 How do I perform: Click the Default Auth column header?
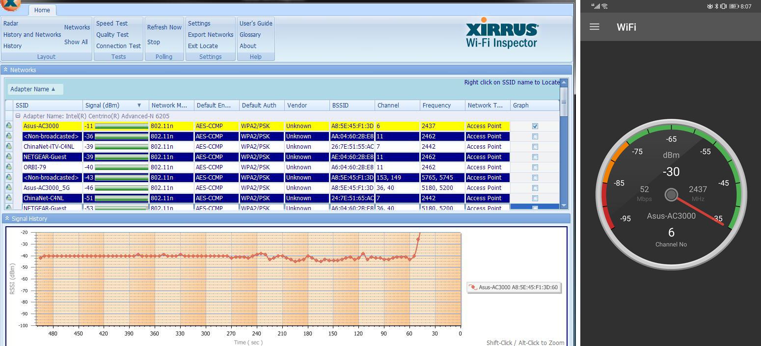(262, 106)
